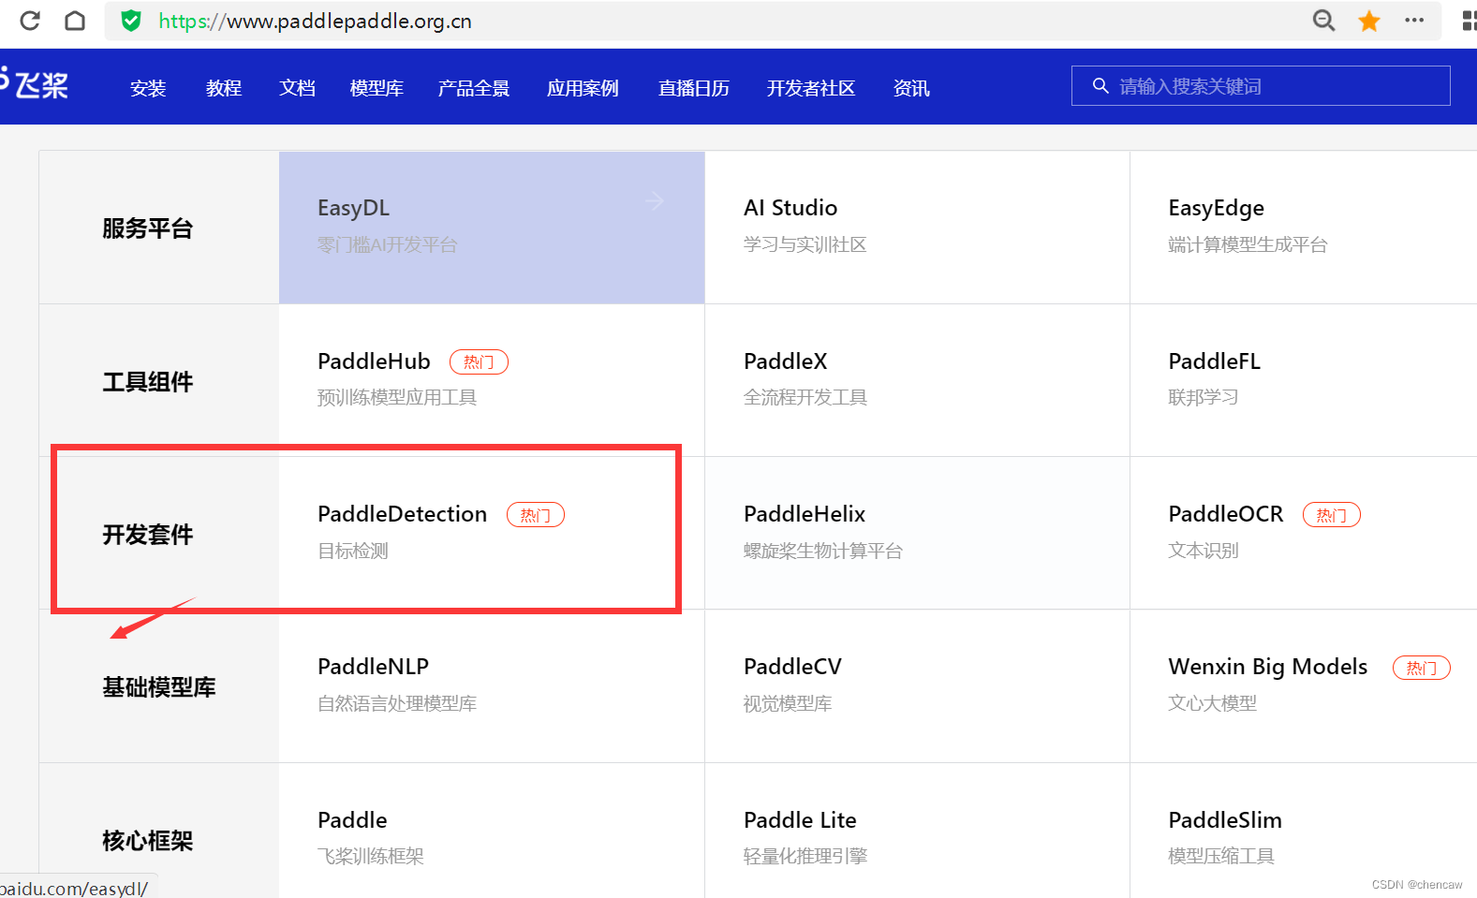Open the Paddle core framework link
This screenshot has height=898, width=1477.
pyautogui.click(x=352, y=820)
